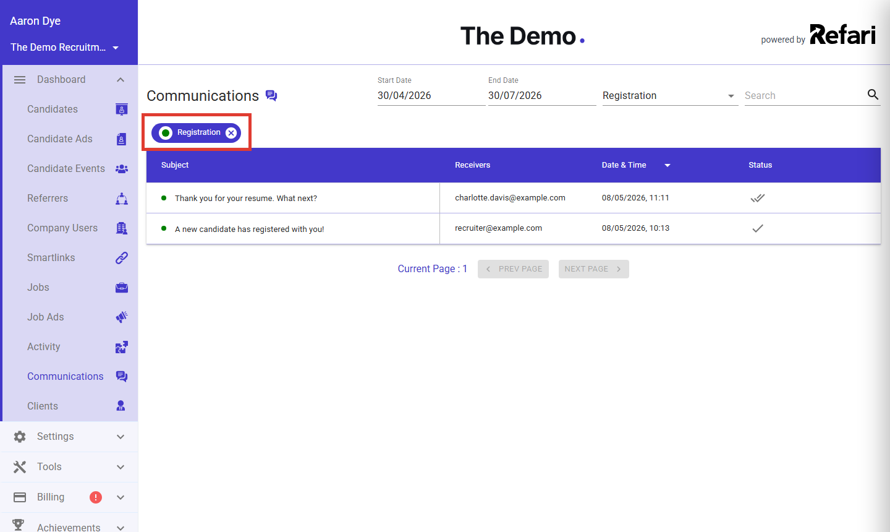This screenshot has height=532, width=890.
Task: Click the Tools wrench icon
Action: pos(20,467)
